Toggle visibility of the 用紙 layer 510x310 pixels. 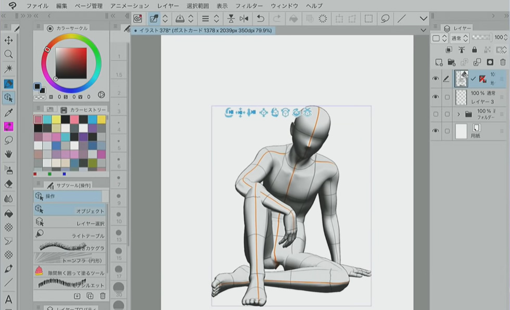point(436,131)
